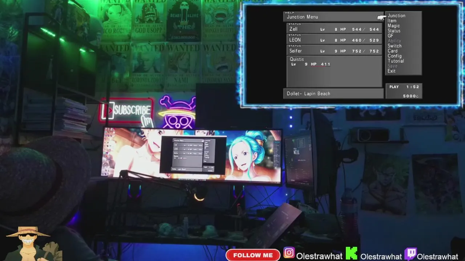Click the PLAY time 1:52 readout

point(404,87)
